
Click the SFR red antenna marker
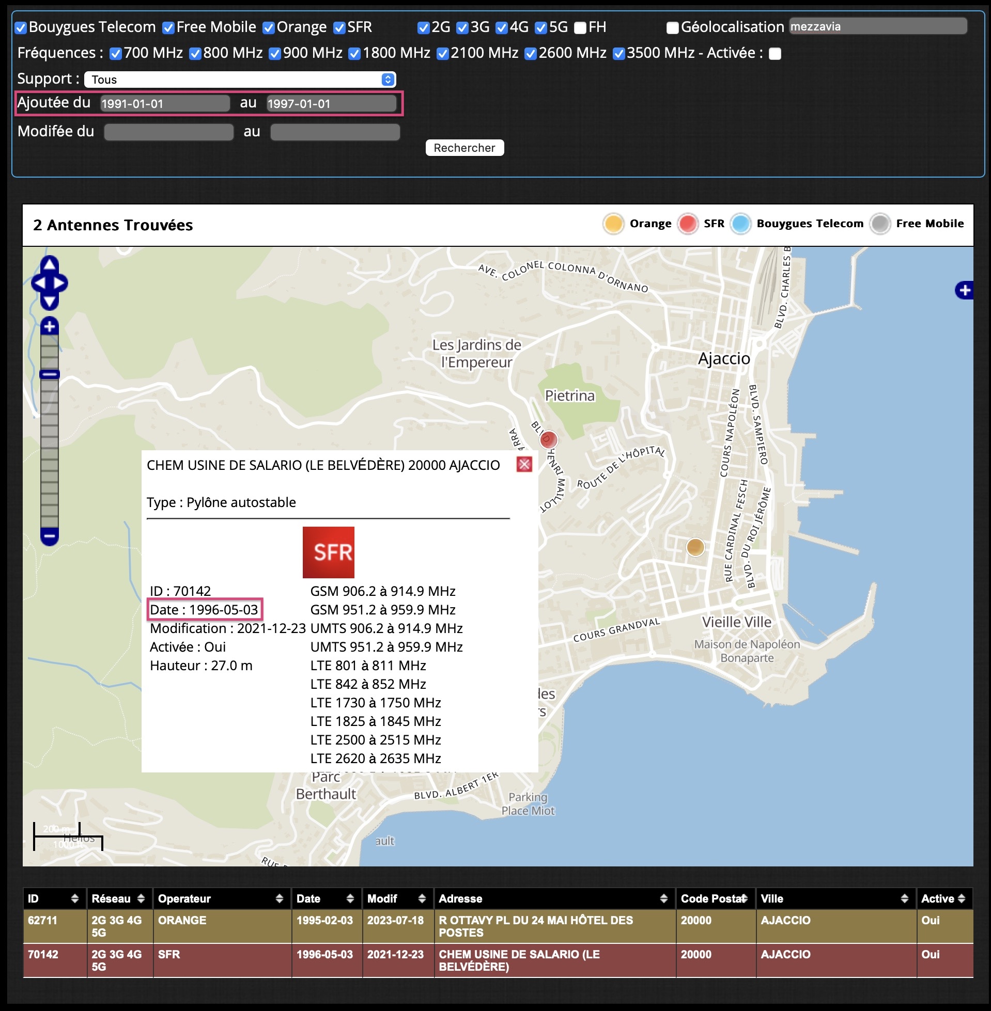[548, 440]
